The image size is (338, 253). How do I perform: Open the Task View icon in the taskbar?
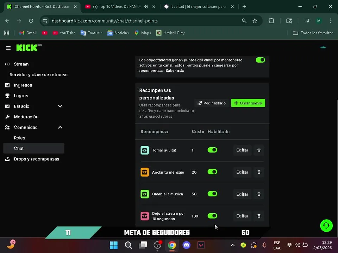point(143,245)
